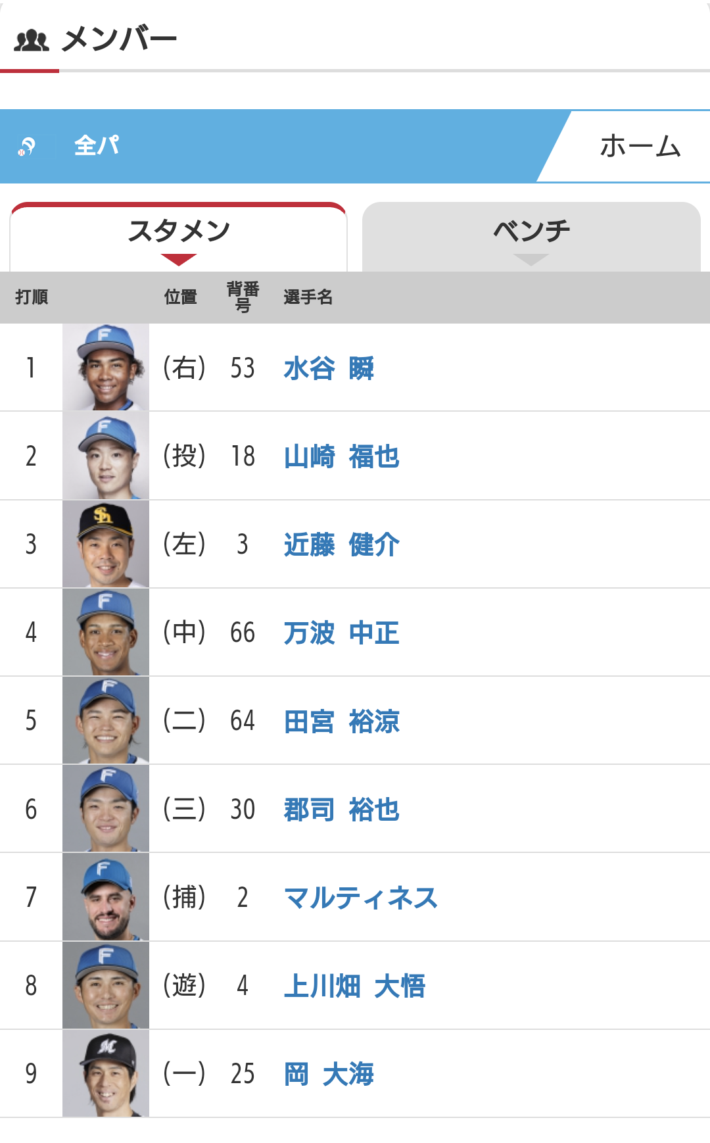Switch to the スタメン tab
The height and width of the screenshot is (1143, 710).
(179, 231)
